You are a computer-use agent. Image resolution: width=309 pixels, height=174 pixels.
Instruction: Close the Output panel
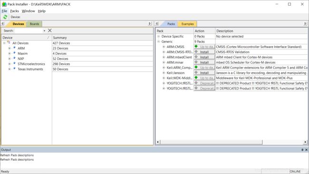coord(307,150)
